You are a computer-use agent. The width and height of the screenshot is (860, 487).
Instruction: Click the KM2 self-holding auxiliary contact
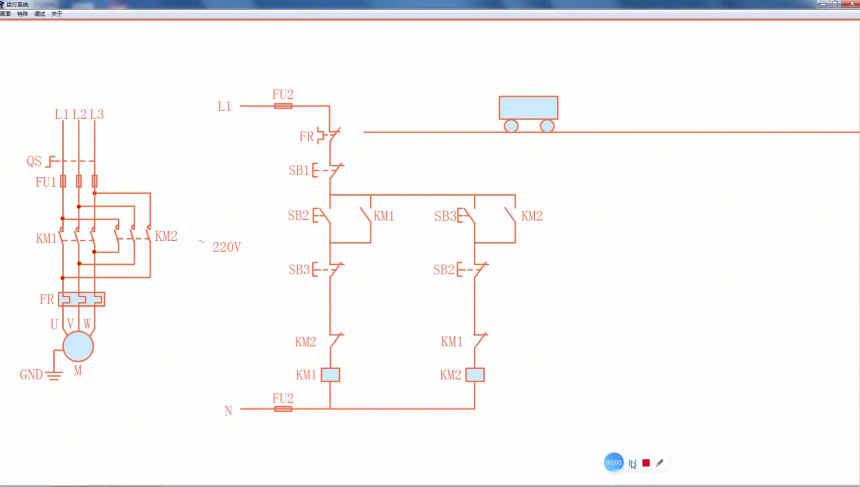pyautogui.click(x=510, y=216)
